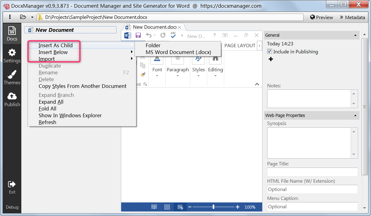This screenshot has width=371, height=216.
Task: Click the Page Title input field
Action: pos(312,172)
